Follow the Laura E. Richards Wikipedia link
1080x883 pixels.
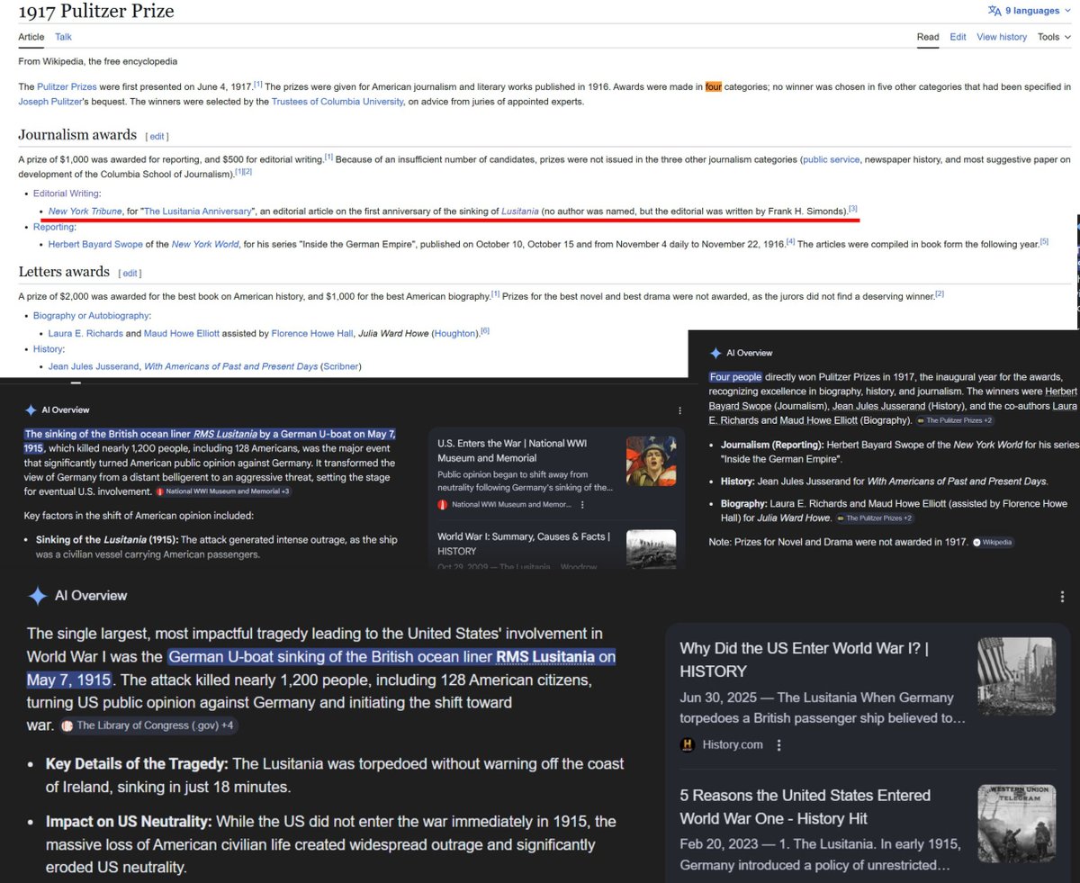click(85, 333)
